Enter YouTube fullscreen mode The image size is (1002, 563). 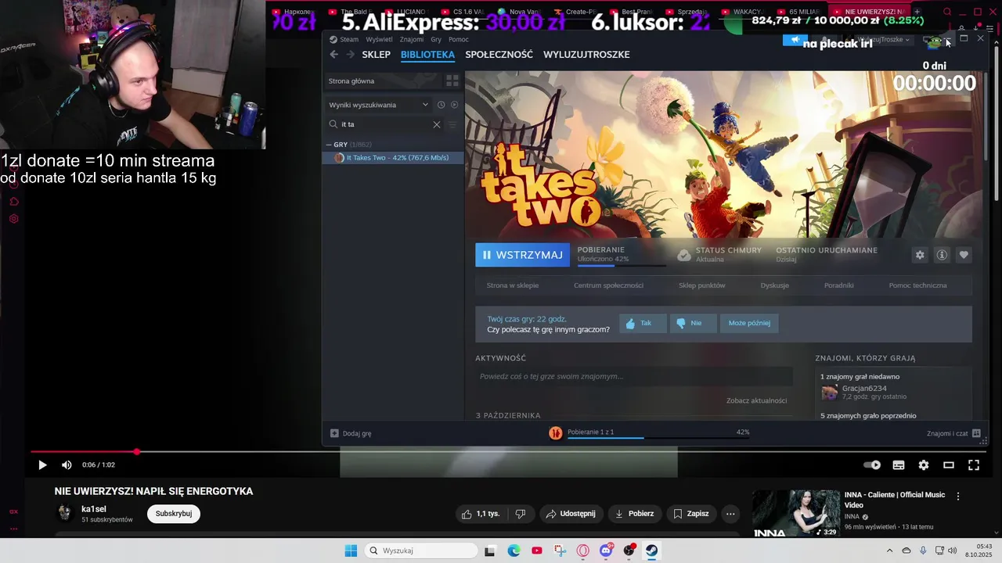[974, 465]
